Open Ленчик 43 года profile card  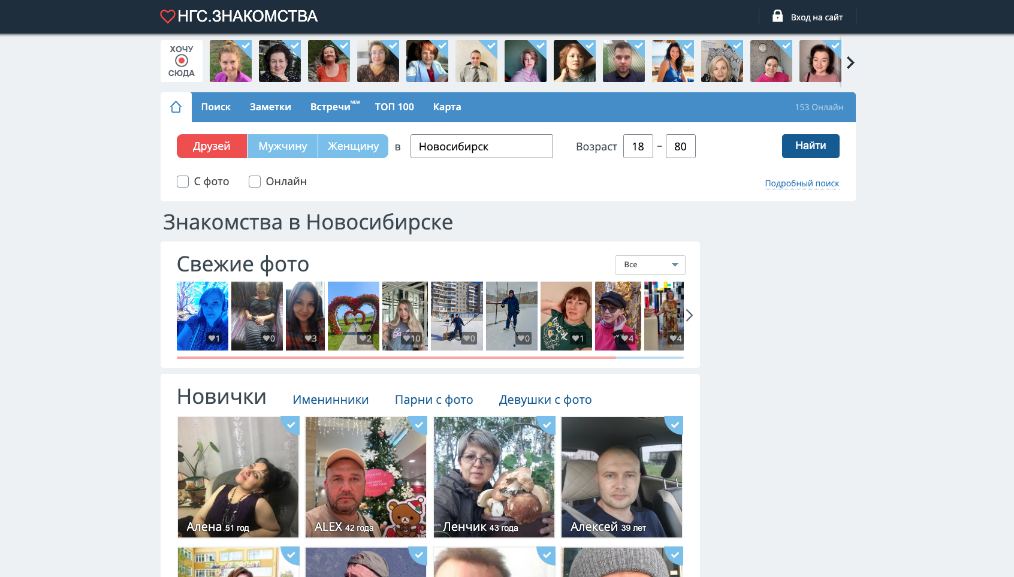pyautogui.click(x=494, y=477)
